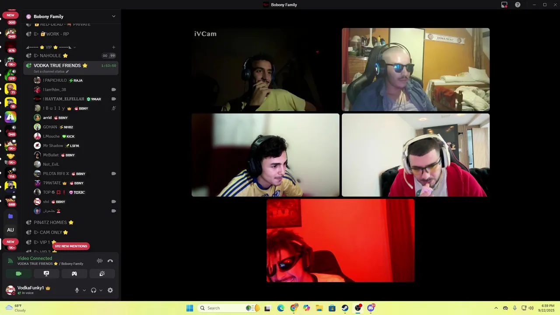Join PIN4TZ HOMIES voice channel
Image resolution: width=560 pixels, height=315 pixels.
click(x=71, y=223)
